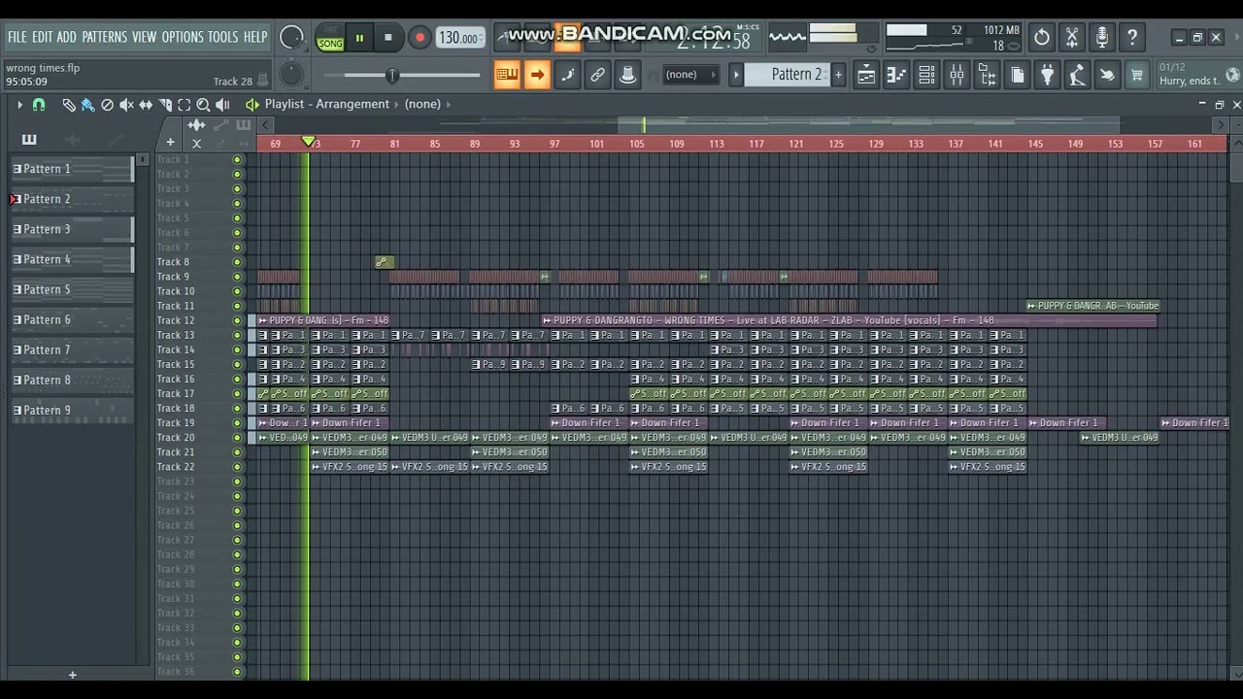Open the content shop cart icon
The height and width of the screenshot is (699, 1243).
tap(1137, 75)
